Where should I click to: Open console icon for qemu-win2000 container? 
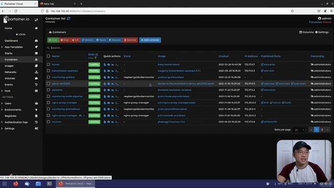tap(116, 84)
